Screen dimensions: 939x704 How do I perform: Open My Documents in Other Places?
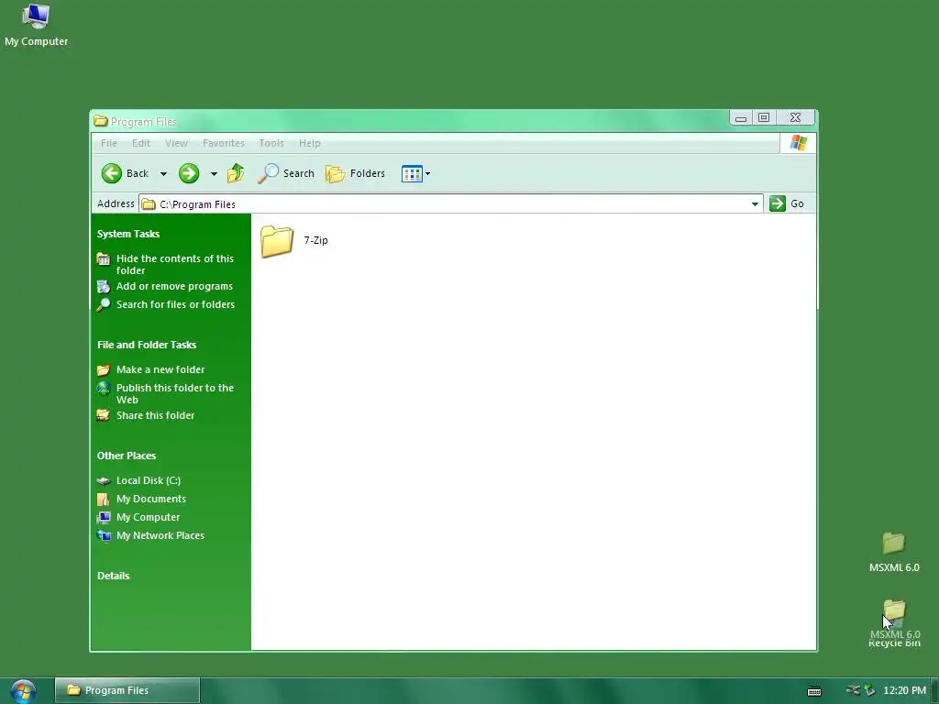pyautogui.click(x=151, y=499)
